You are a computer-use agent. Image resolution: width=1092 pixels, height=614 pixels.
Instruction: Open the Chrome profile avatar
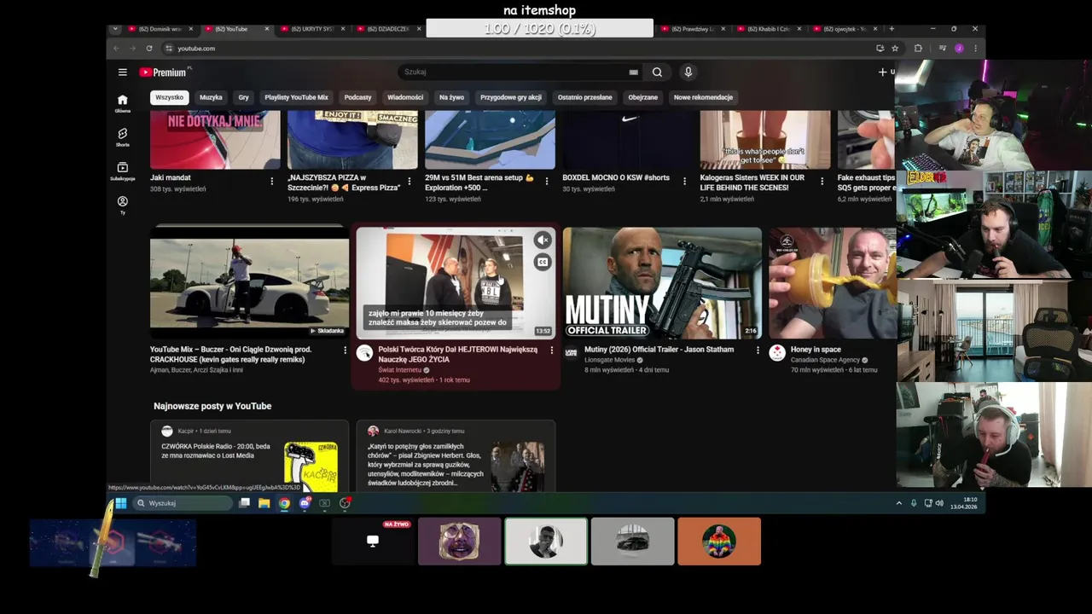[x=959, y=49]
